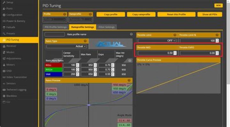Open the CLI page
This screenshot has width=230, height=127.
8,102
